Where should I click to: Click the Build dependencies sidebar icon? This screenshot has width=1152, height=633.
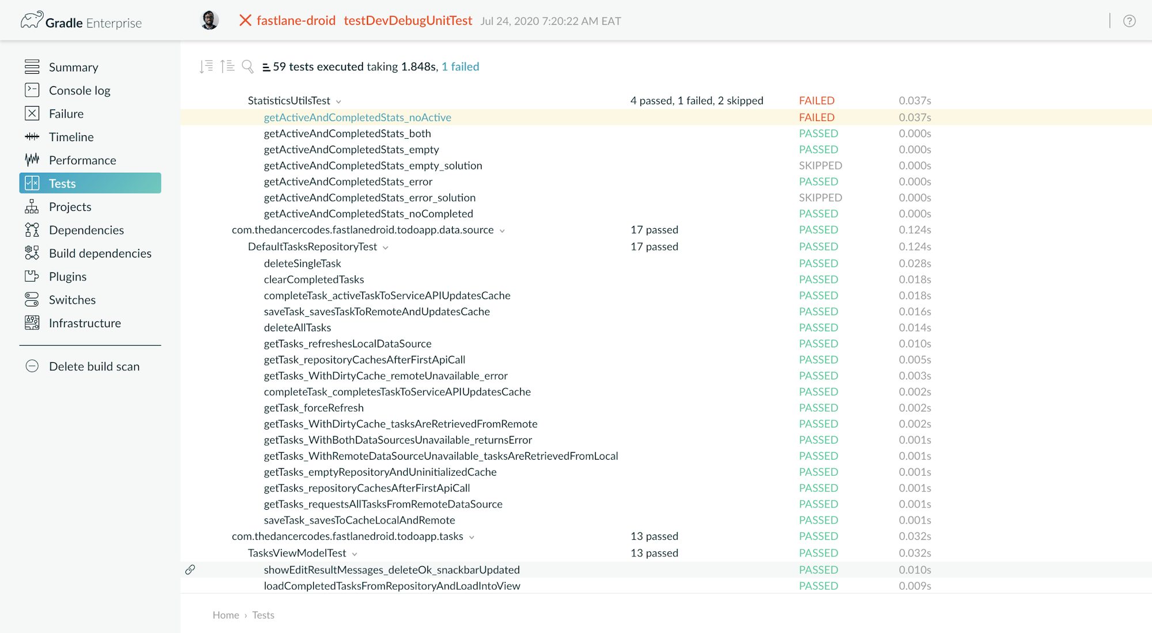click(x=32, y=253)
